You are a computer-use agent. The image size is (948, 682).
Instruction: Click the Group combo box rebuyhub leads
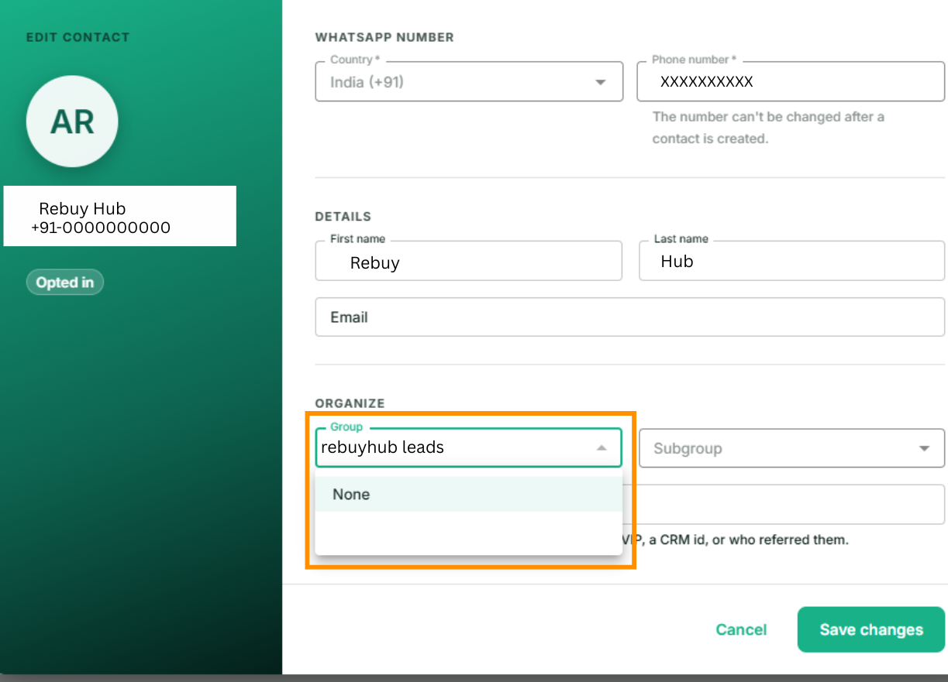pos(468,447)
